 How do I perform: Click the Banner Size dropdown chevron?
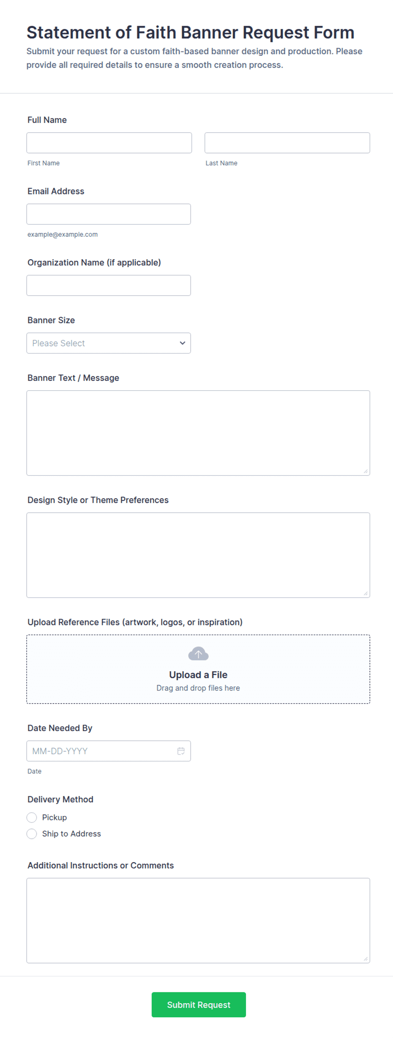pyautogui.click(x=183, y=343)
